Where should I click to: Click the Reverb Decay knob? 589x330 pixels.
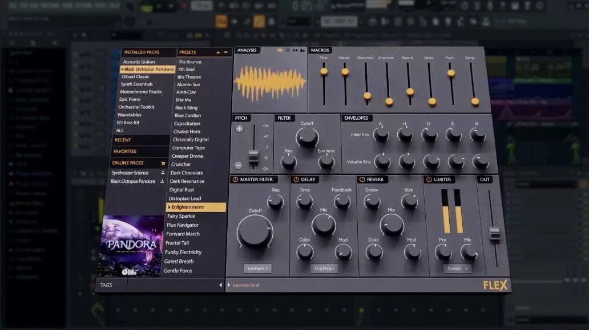point(372,202)
